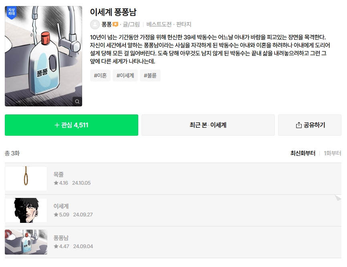
Task: Open the 퐁퐁남 episode thumbnail
Action: 26,242
